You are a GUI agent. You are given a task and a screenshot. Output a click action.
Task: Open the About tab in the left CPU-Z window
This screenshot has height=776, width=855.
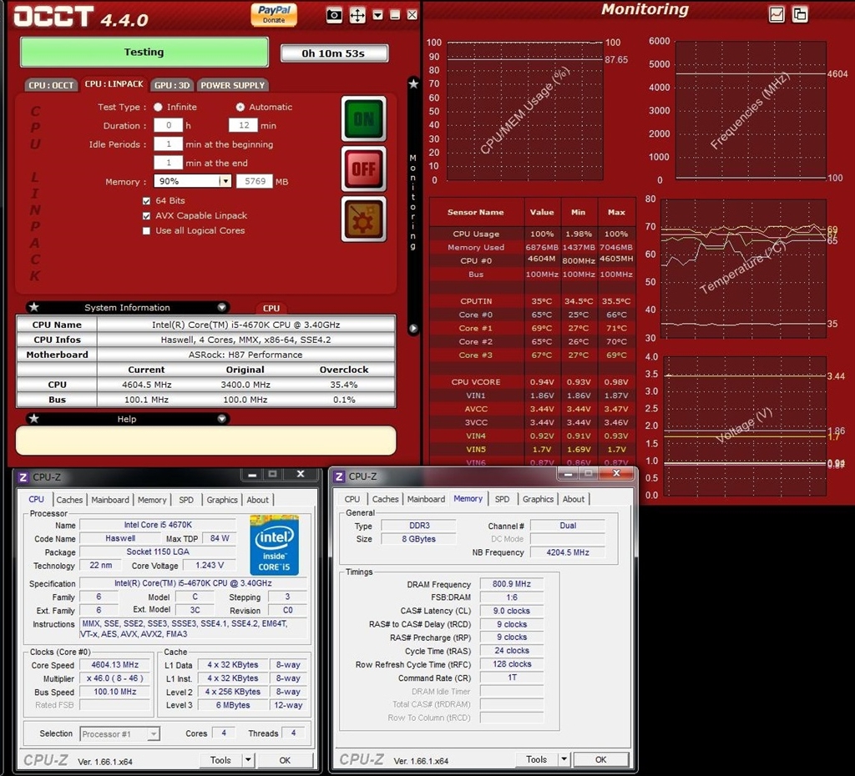(257, 500)
